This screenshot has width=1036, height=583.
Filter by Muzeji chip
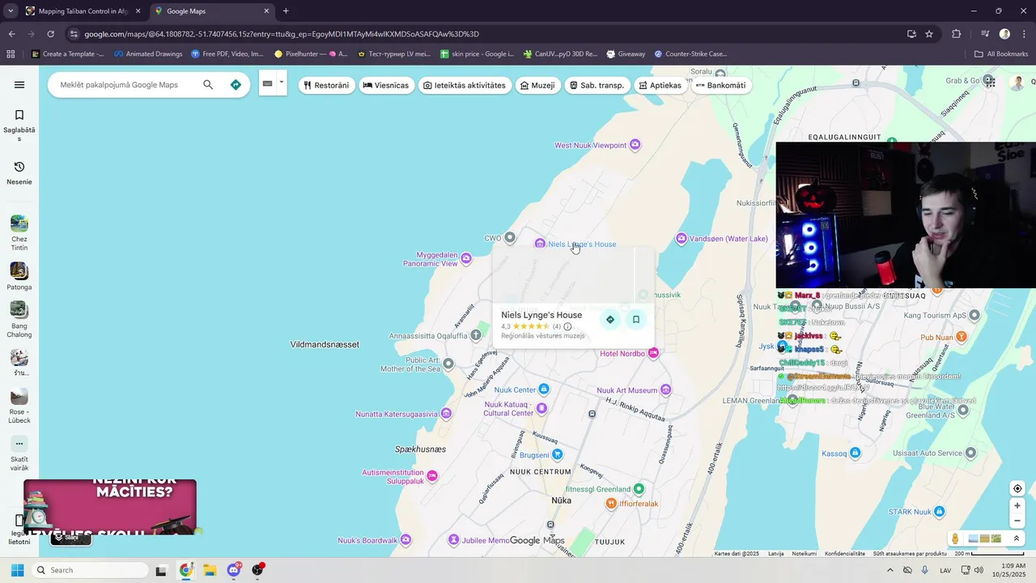(x=537, y=85)
